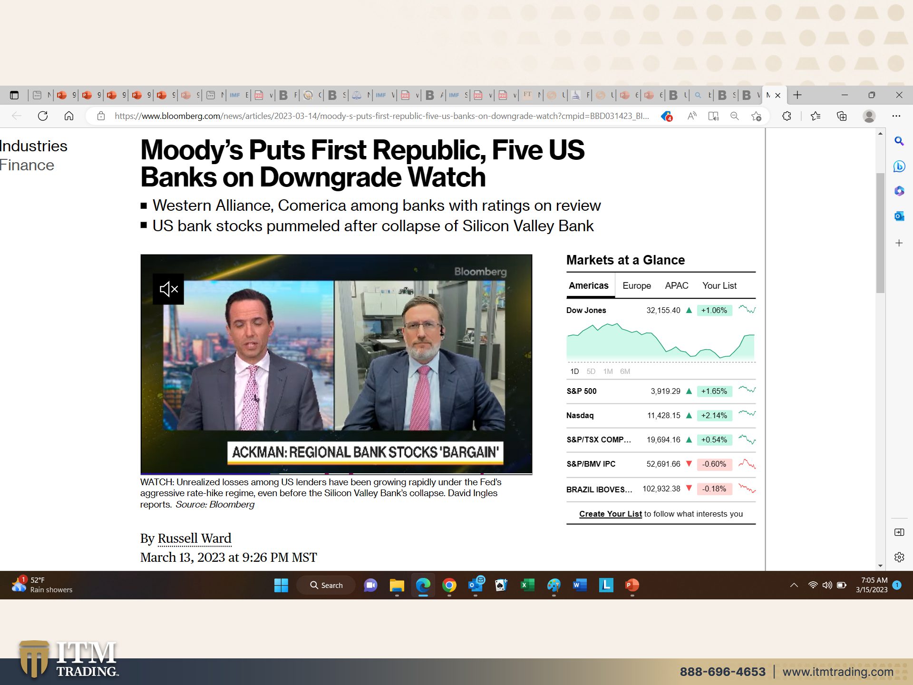
Task: Open author Russell Ward link
Action: pos(194,538)
